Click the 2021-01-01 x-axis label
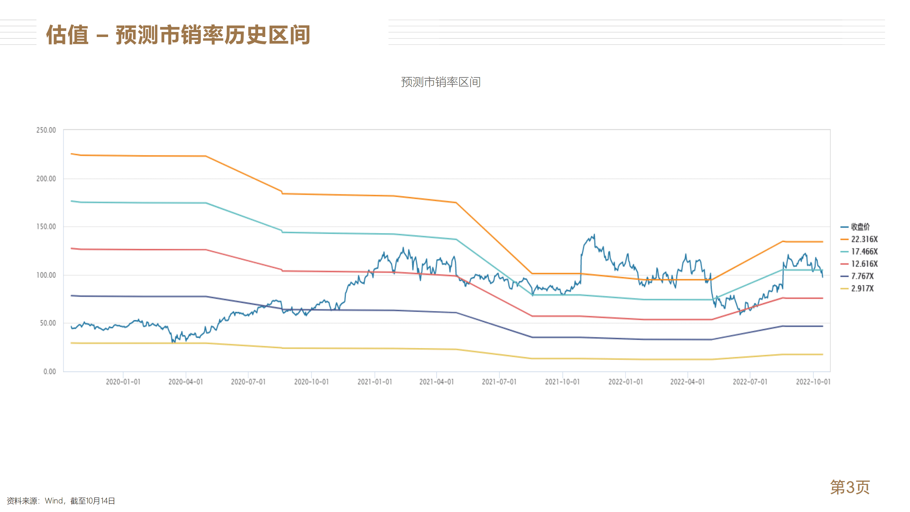This screenshot has width=910, height=512. click(374, 382)
